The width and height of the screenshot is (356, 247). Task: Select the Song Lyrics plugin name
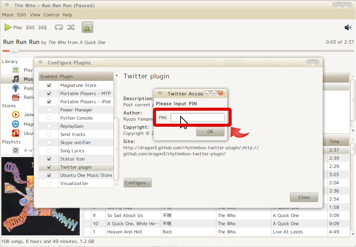point(72,151)
